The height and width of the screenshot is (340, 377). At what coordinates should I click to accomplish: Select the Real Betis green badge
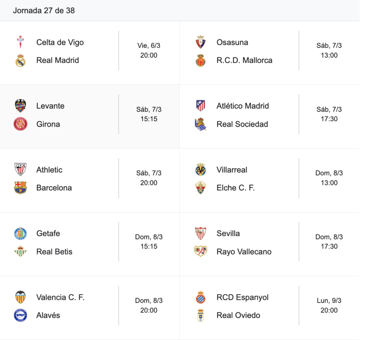pyautogui.click(x=21, y=252)
